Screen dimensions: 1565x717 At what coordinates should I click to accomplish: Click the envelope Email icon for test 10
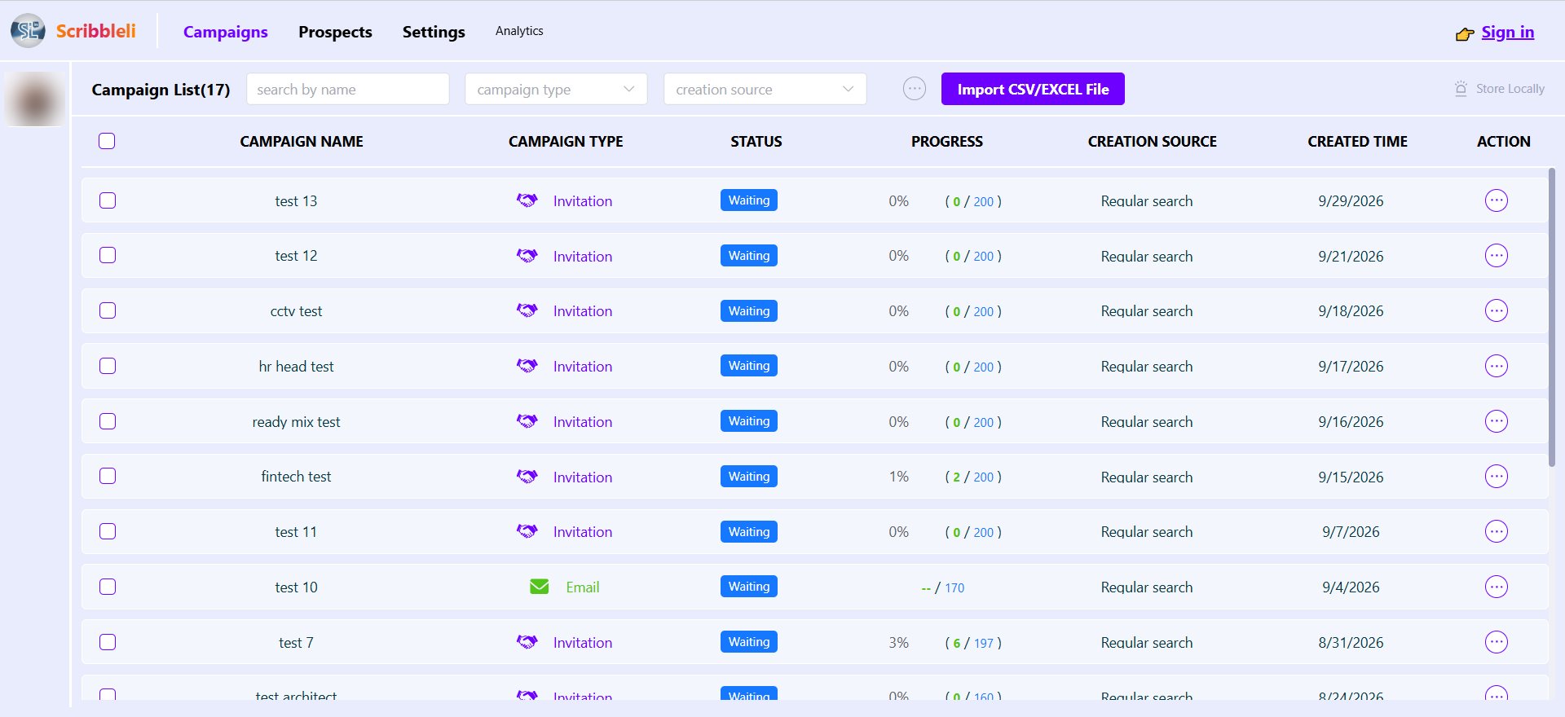(540, 587)
